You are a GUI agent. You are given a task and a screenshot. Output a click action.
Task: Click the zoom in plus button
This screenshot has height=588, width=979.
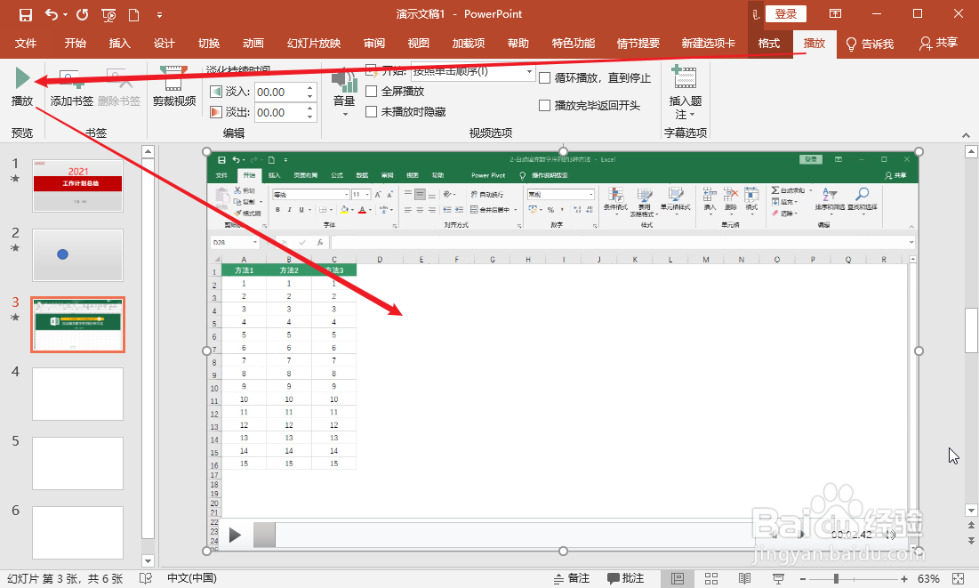click(x=904, y=579)
